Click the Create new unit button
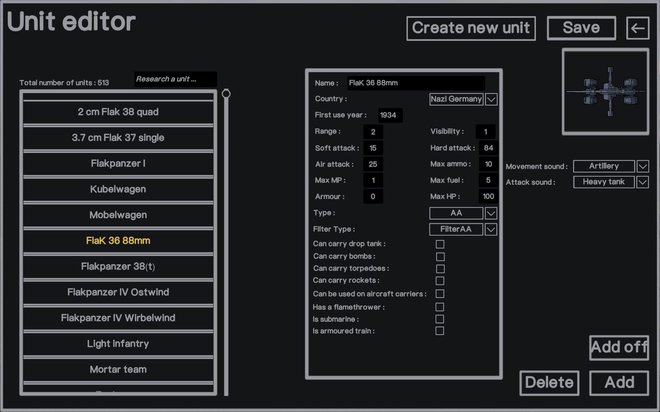660x412 pixels. point(471,28)
